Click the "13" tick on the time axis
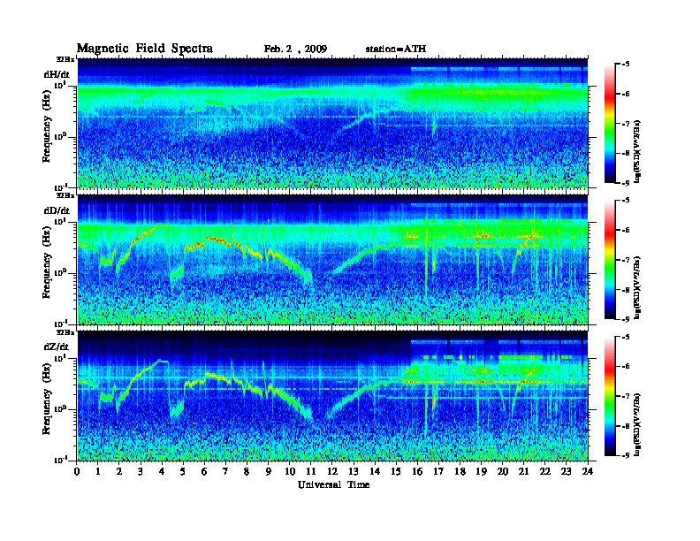This screenshot has height=541, width=700. click(x=354, y=471)
